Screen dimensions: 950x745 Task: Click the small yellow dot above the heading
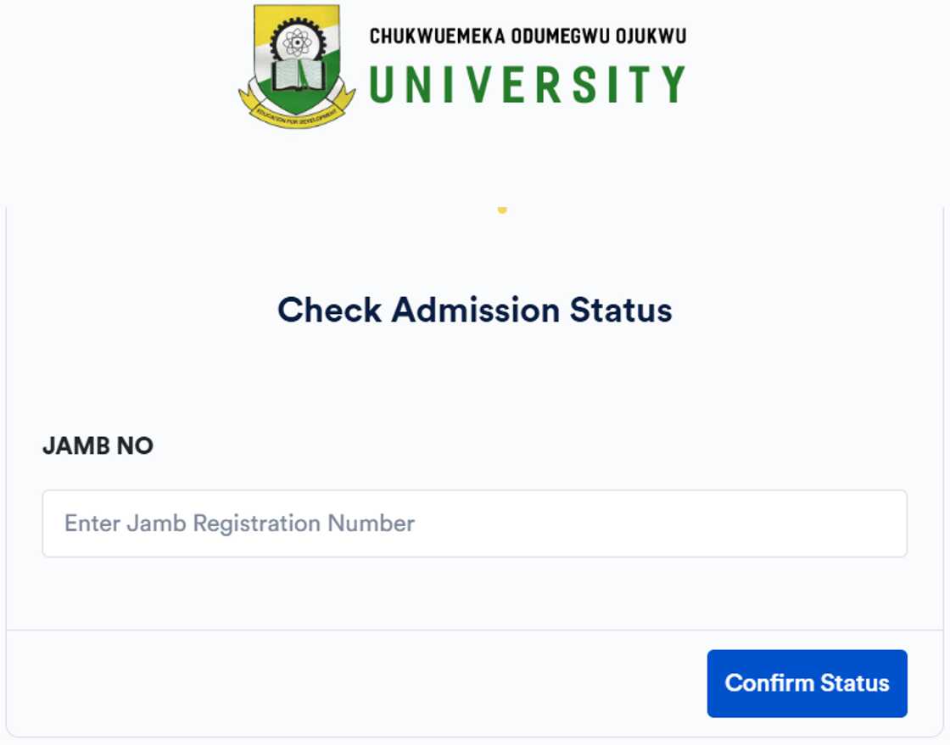coord(502,210)
